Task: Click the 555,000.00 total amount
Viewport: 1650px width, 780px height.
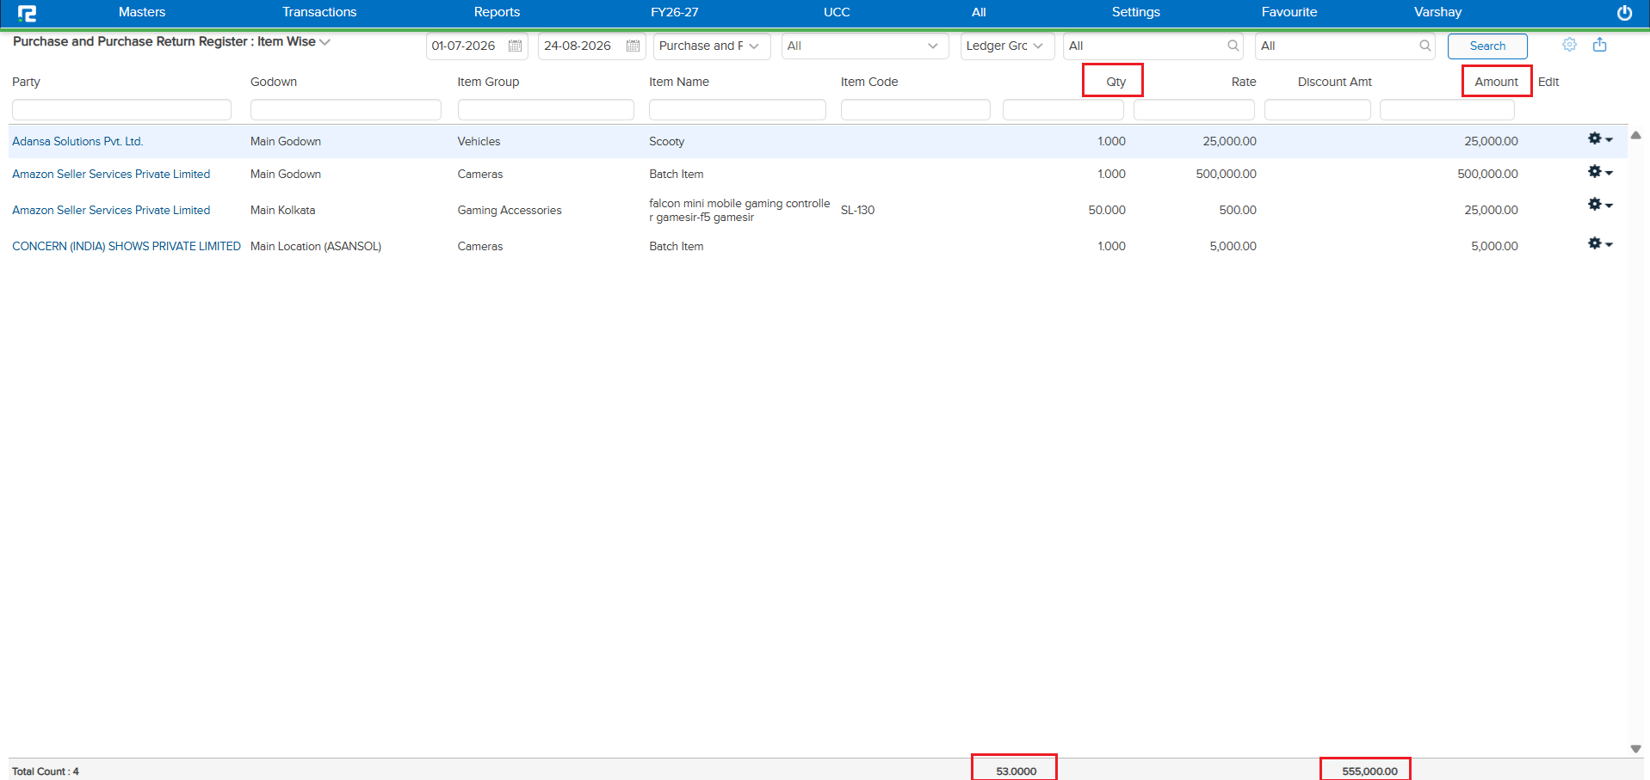Action: (1369, 771)
